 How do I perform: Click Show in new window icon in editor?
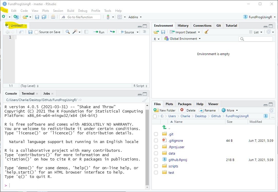coord(21,32)
